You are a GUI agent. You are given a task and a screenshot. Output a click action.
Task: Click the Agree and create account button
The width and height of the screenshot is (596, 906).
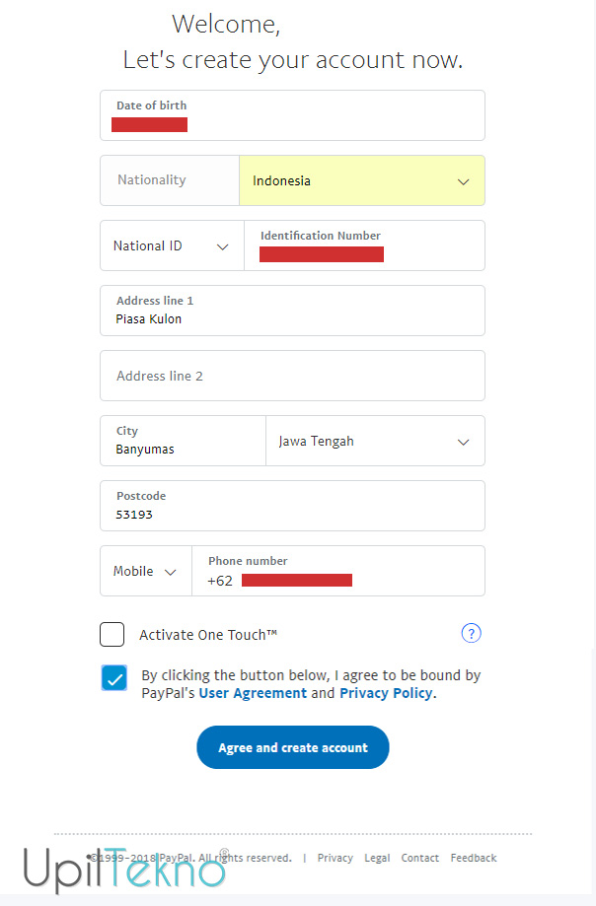(293, 747)
